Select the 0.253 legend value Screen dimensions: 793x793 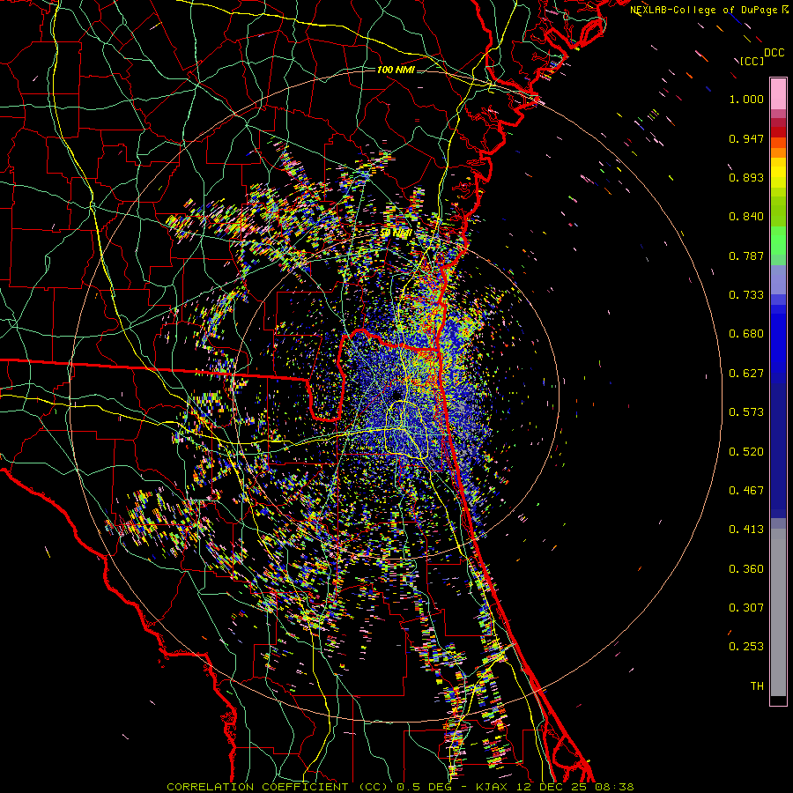click(746, 647)
